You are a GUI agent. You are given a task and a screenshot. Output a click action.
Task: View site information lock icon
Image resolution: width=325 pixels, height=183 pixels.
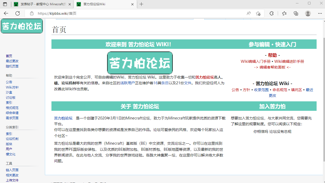(32, 13)
